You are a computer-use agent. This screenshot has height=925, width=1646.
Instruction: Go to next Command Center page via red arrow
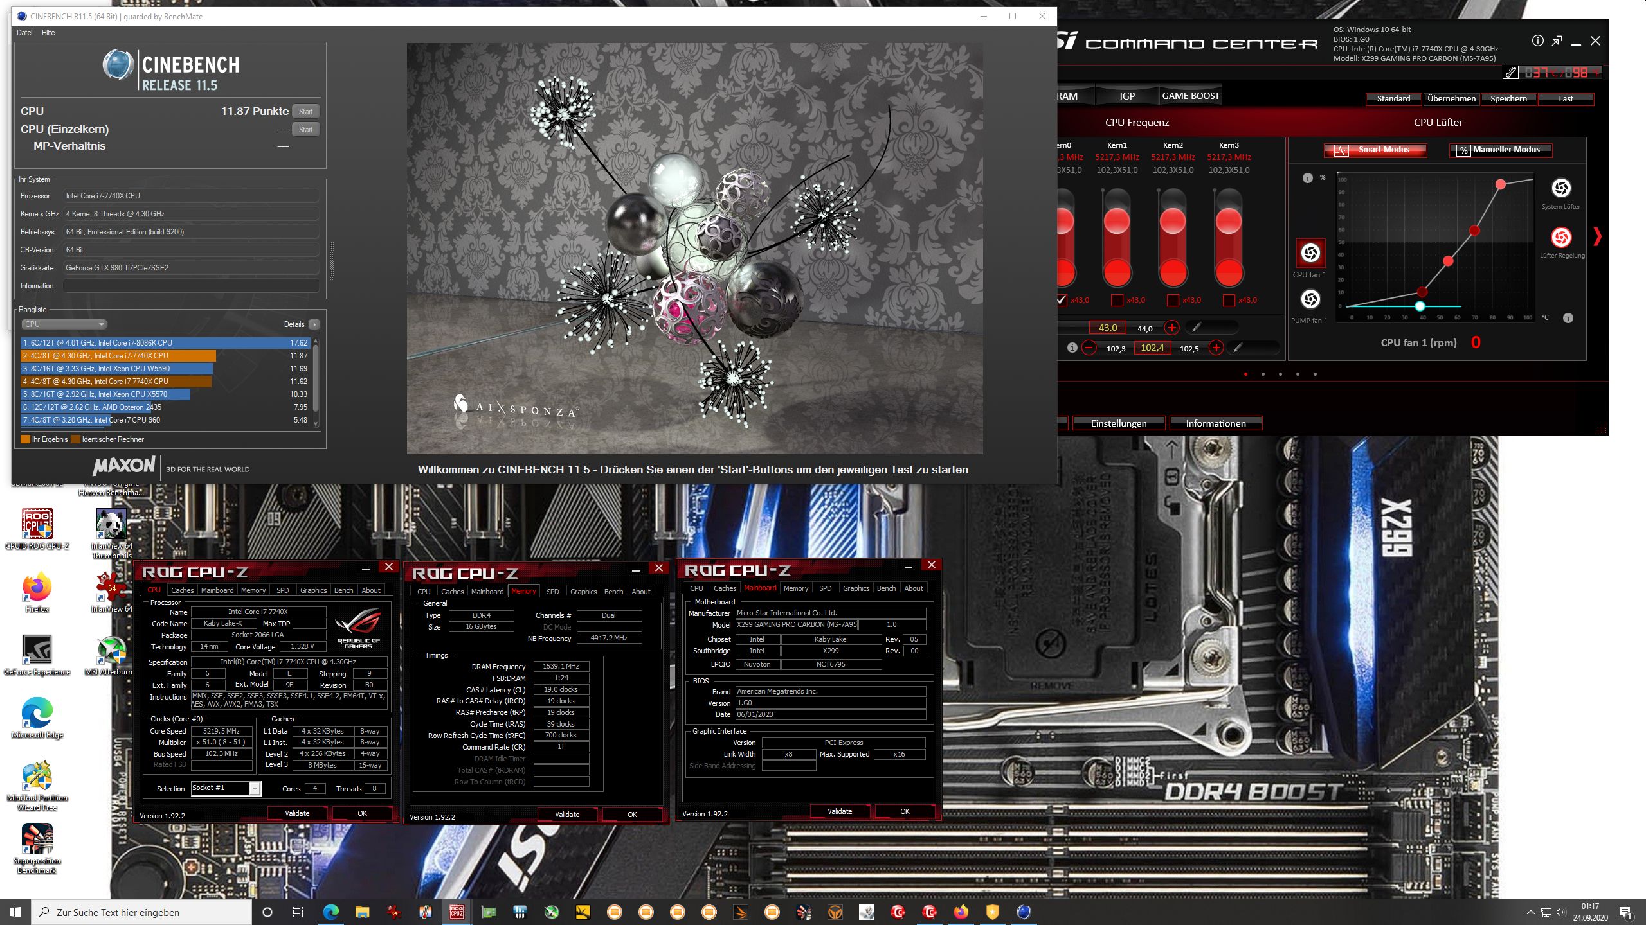pyautogui.click(x=1597, y=237)
